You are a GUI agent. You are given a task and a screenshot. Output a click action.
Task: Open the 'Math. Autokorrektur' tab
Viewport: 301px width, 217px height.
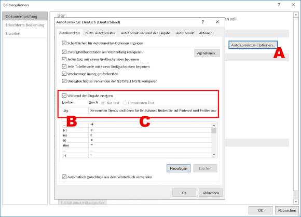pos(100,33)
